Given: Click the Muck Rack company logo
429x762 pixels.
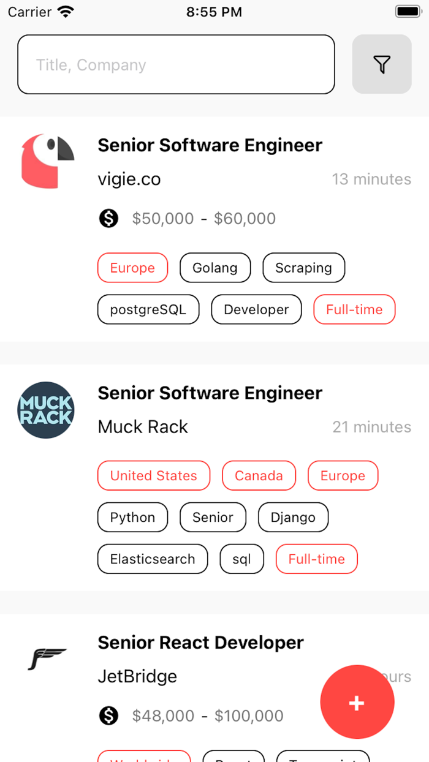Looking at the screenshot, I should [x=46, y=410].
